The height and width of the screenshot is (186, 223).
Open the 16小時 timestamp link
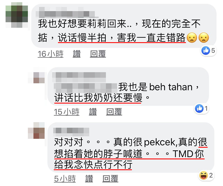pyautogui.click(x=50, y=54)
